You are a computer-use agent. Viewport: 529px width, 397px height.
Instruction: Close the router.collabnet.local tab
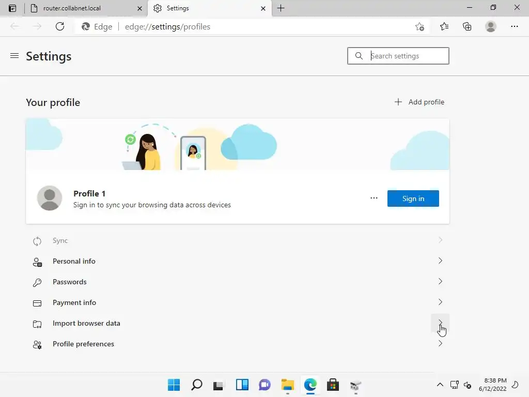tap(139, 8)
